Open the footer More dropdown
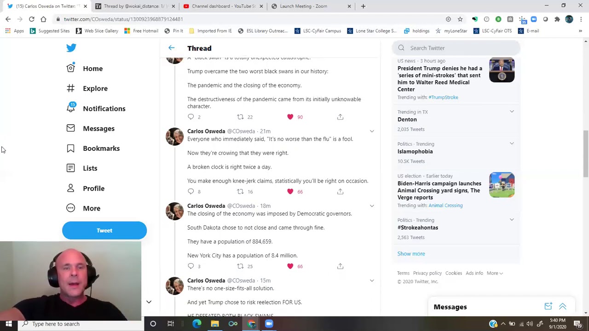Screen dimensions: 589x331 click(495, 273)
